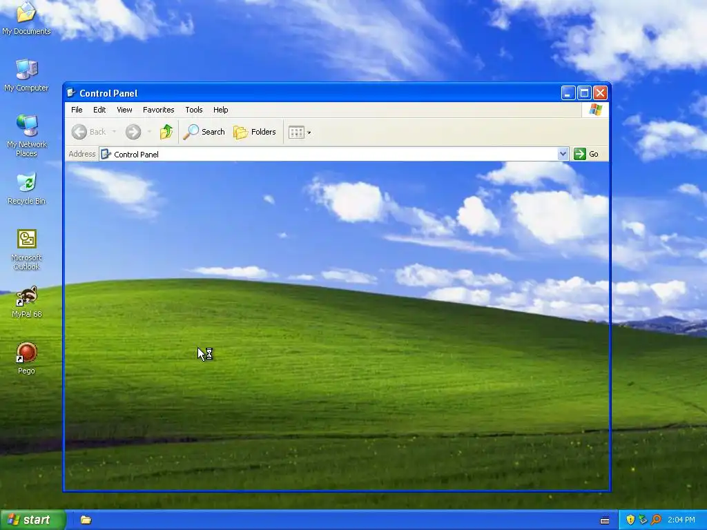Image resolution: width=707 pixels, height=530 pixels.
Task: Click the taskbar clock showing 2:04 PM
Action: point(681,520)
